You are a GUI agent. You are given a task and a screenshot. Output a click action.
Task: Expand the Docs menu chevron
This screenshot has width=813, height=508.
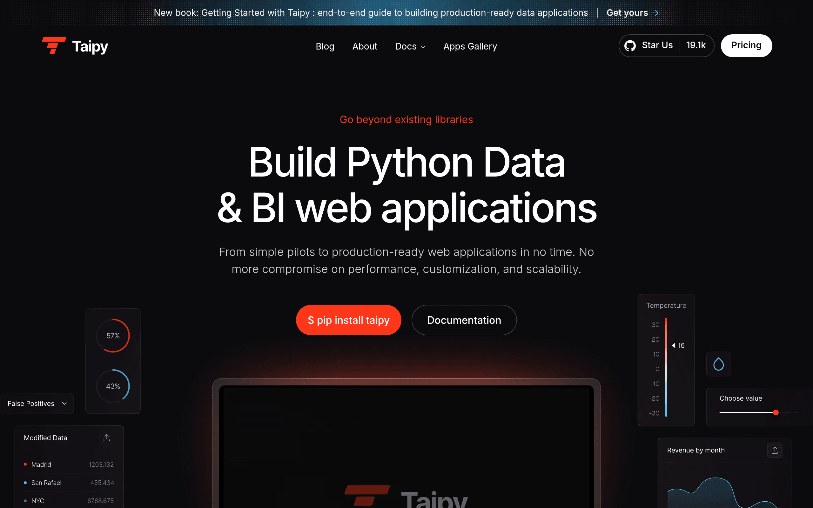pyautogui.click(x=423, y=47)
